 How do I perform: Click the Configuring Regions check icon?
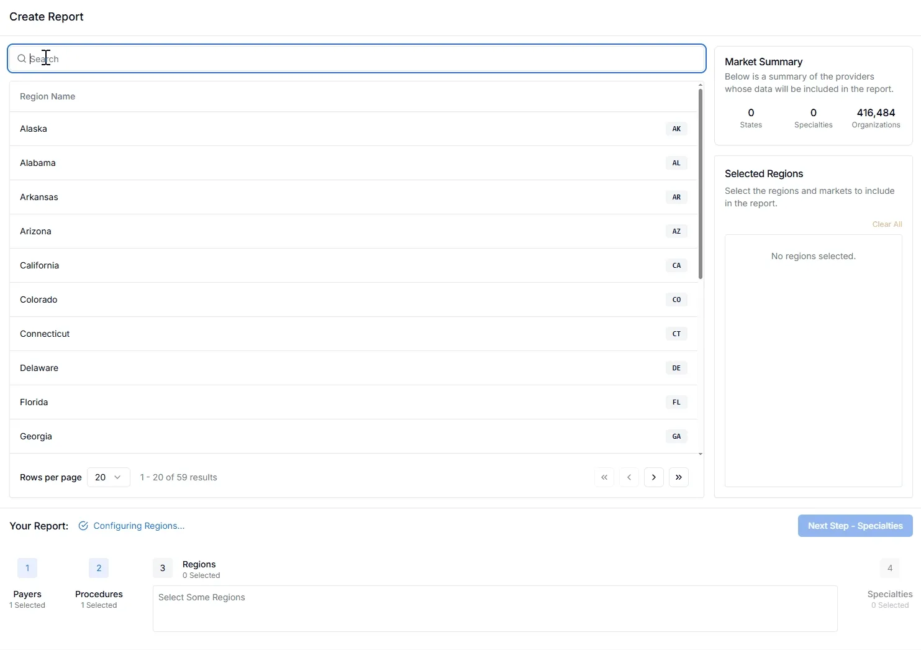click(83, 526)
